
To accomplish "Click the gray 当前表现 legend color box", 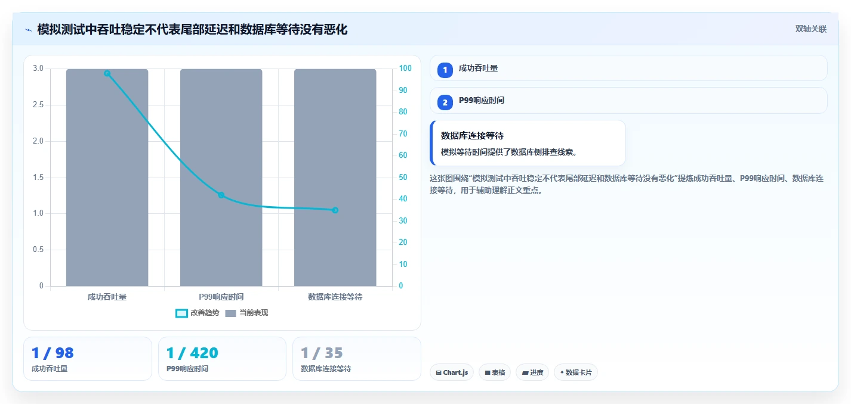I will [x=231, y=313].
